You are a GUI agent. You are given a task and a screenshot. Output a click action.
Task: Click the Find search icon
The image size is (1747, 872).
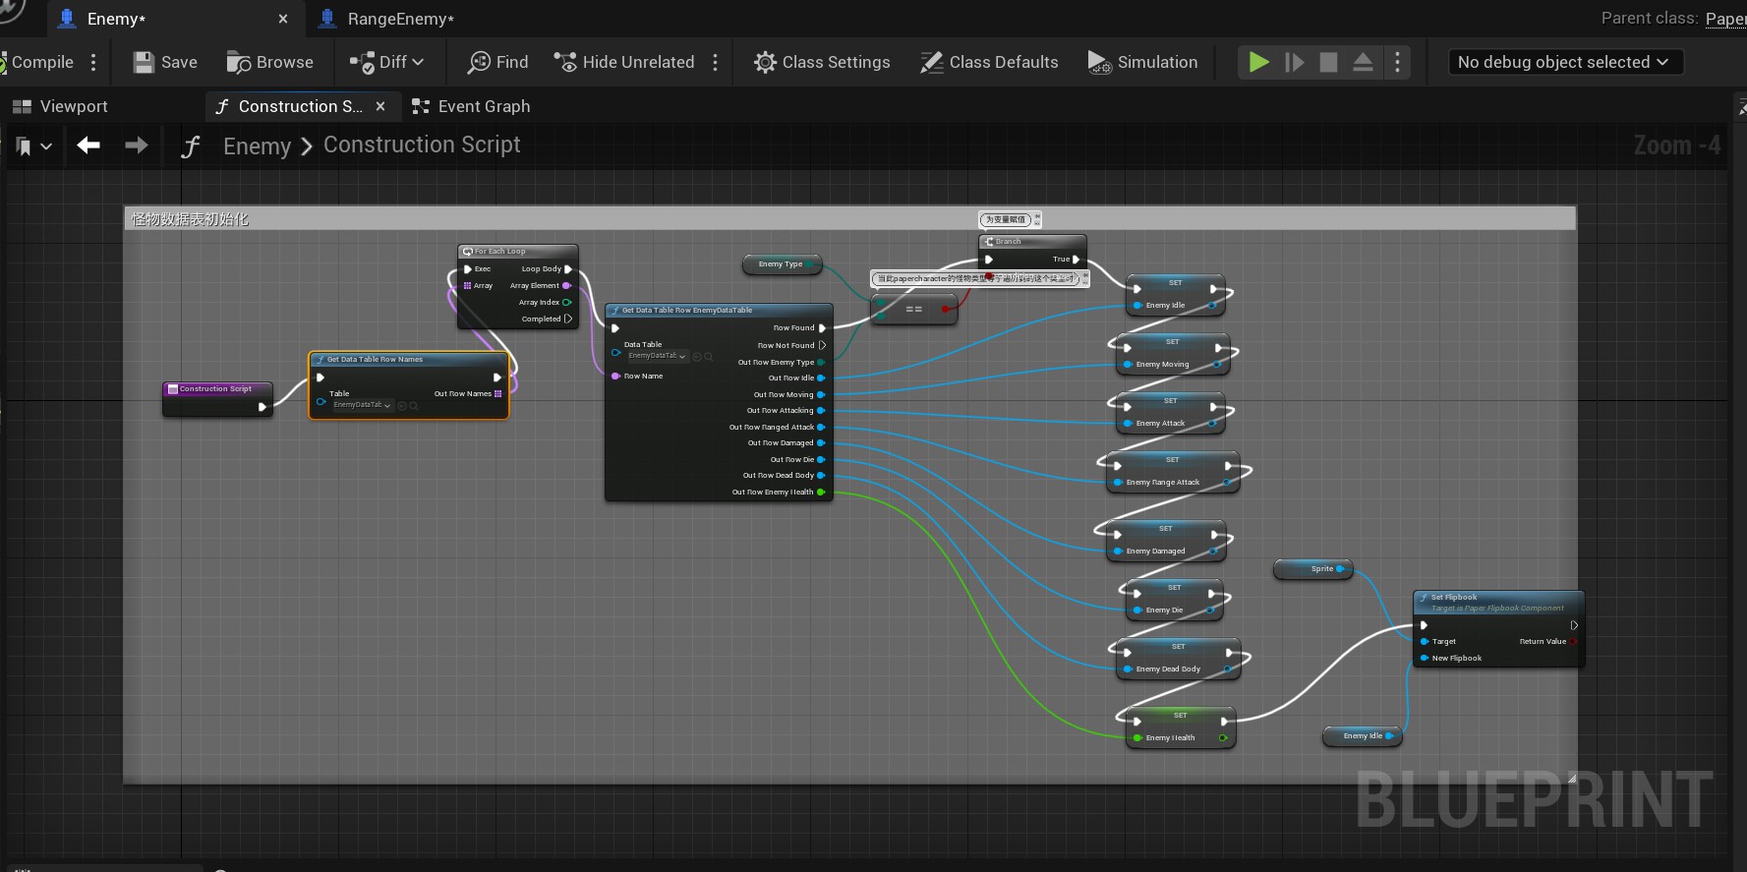479,63
